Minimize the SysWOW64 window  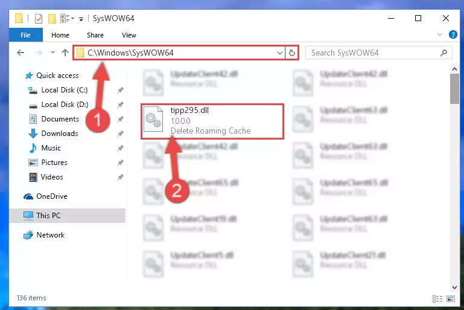[391, 18]
